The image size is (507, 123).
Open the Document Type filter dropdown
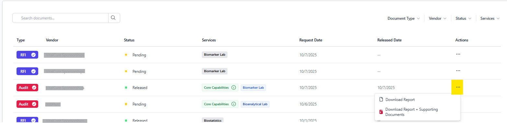click(x=404, y=18)
